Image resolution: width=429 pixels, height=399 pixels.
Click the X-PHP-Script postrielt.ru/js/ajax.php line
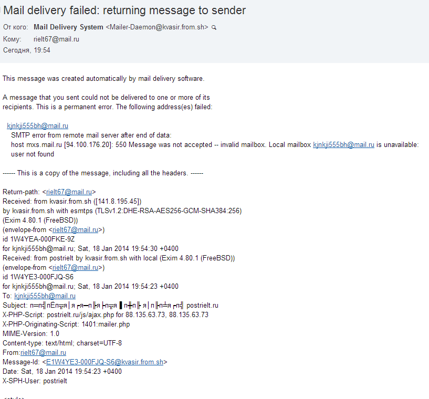(106, 315)
